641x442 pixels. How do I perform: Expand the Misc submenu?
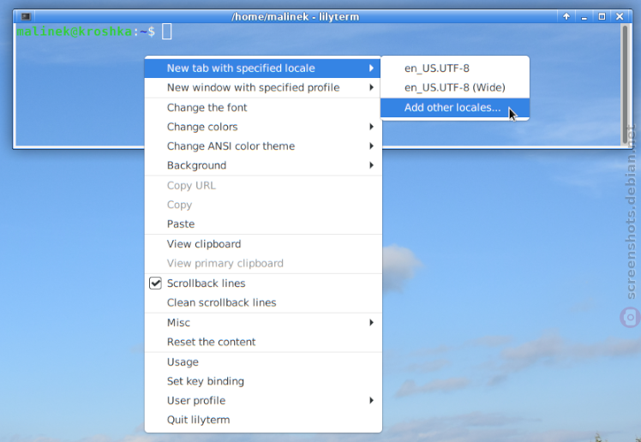click(x=263, y=323)
